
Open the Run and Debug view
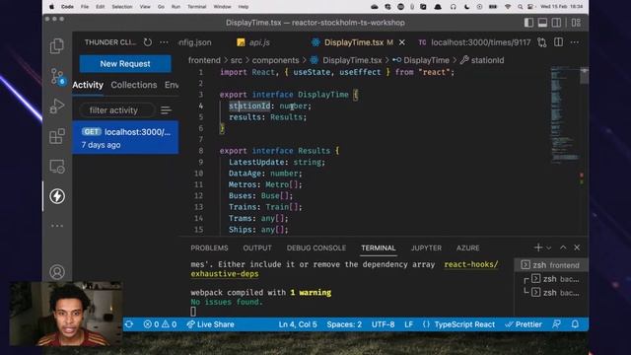57,106
